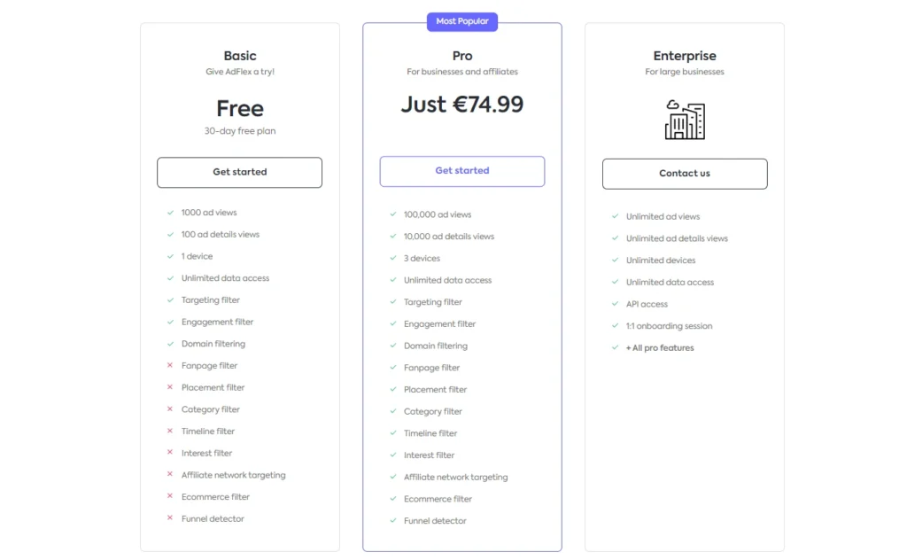Click the Free price label in Basic
Viewport: 907px width, 560px height.
[x=239, y=108]
